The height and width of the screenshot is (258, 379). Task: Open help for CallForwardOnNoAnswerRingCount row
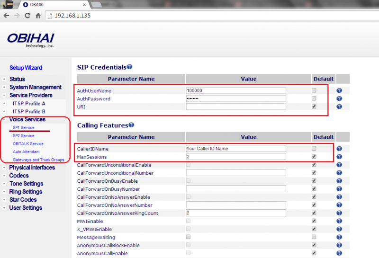pyautogui.click(x=339, y=213)
